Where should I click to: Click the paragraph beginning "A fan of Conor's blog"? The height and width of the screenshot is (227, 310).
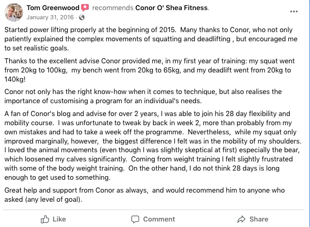[153, 145]
